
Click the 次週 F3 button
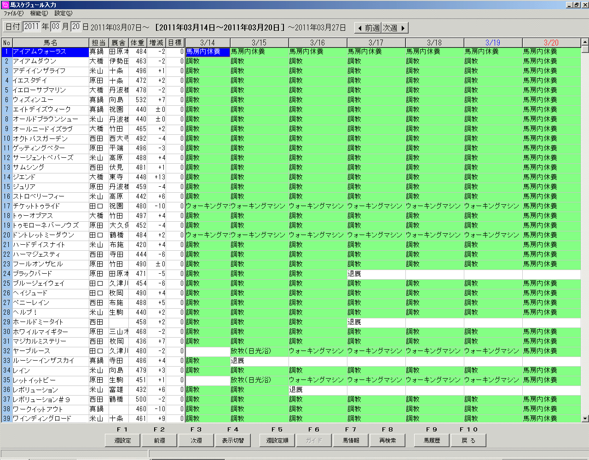click(x=196, y=440)
